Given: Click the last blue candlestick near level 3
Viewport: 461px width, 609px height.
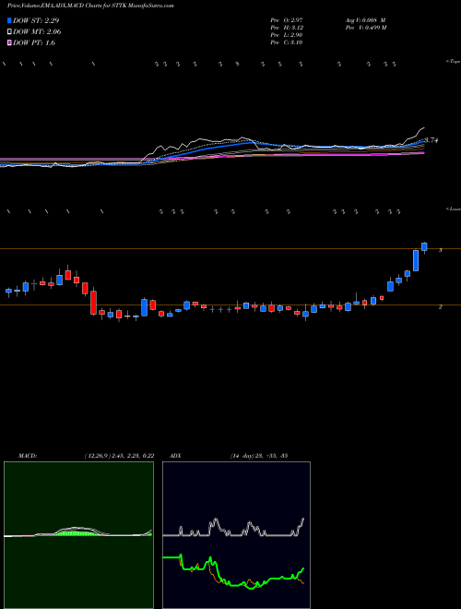Looking at the screenshot, I should (x=424, y=246).
